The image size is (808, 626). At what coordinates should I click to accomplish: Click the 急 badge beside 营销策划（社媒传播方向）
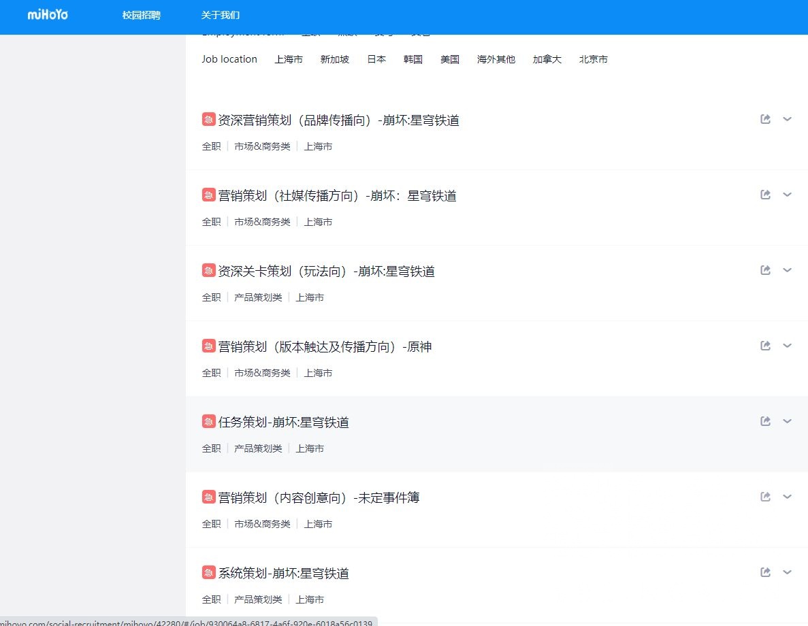[x=208, y=195]
